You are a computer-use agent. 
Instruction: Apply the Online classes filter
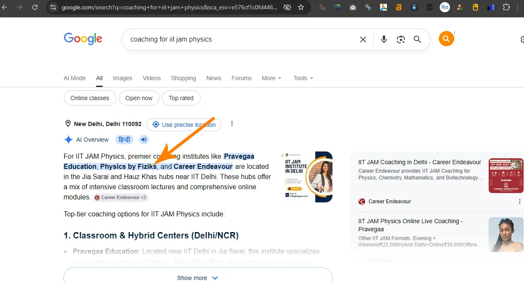pyautogui.click(x=90, y=98)
